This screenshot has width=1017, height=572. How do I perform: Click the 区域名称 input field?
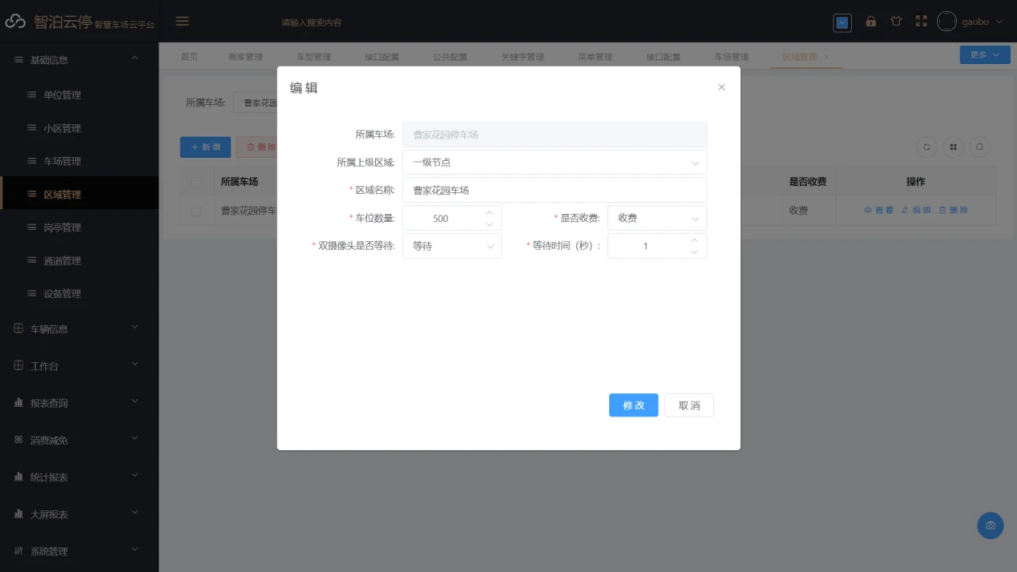click(555, 190)
